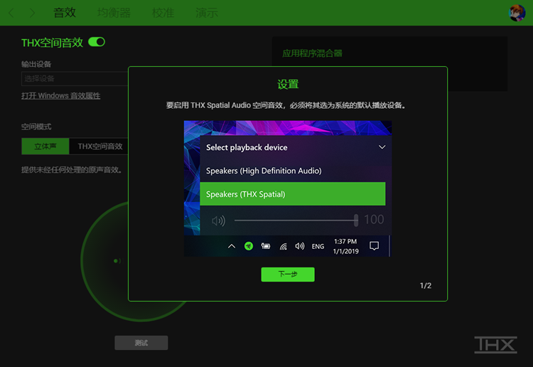Click the speaker volume tray icon
The width and height of the screenshot is (533, 367).
tap(299, 246)
